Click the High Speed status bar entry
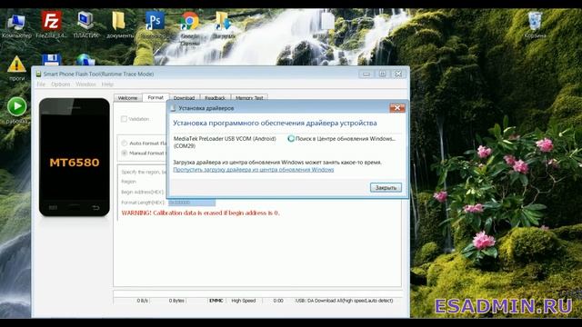 (244, 301)
